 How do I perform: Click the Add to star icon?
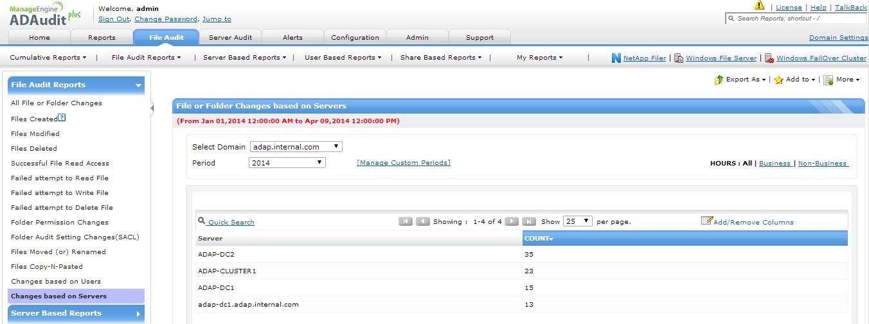coord(778,80)
